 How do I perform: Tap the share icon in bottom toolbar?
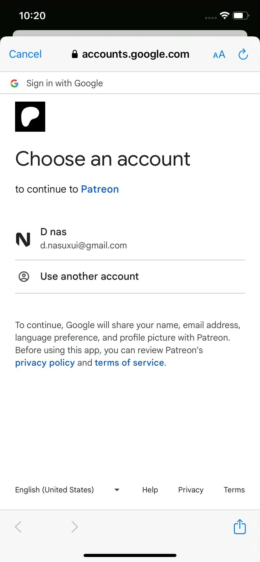click(240, 527)
